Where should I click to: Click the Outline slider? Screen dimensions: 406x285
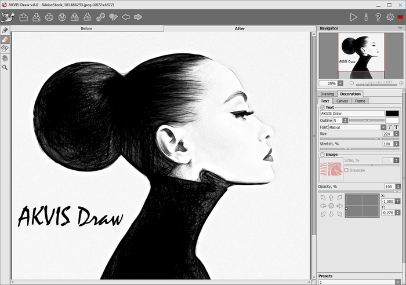(x=367, y=120)
